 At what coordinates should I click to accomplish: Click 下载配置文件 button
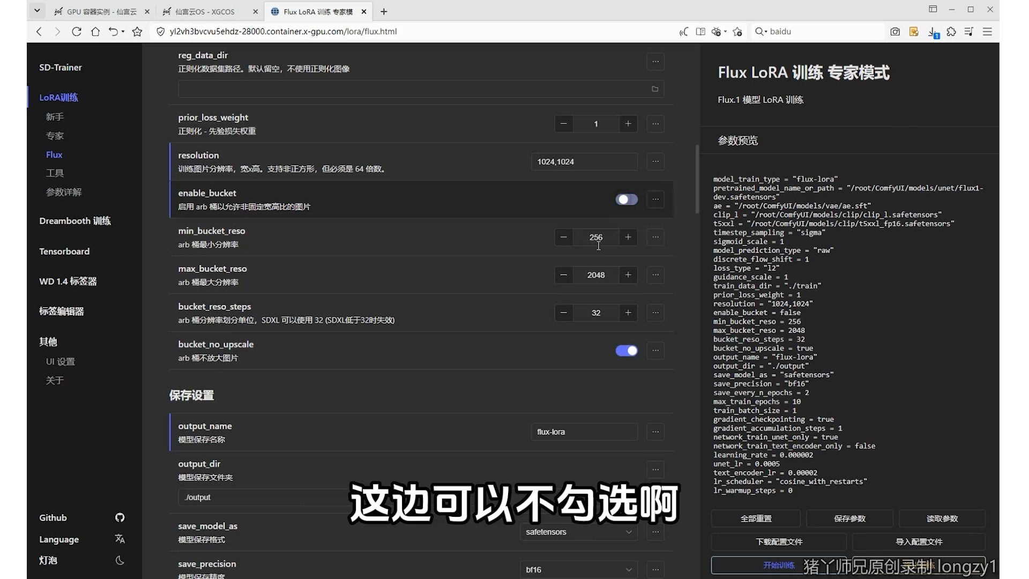click(779, 541)
